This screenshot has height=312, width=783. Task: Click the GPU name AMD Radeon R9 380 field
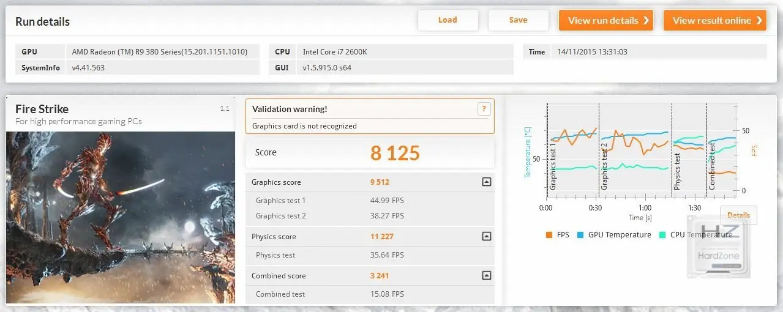click(x=163, y=52)
